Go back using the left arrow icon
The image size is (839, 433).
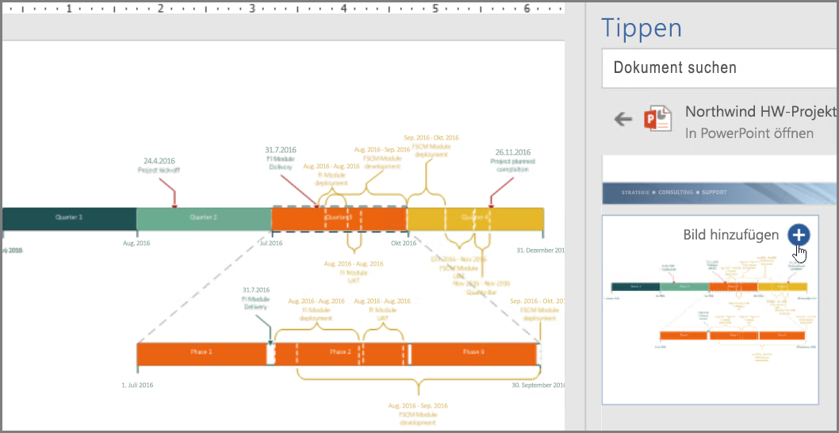pos(623,119)
